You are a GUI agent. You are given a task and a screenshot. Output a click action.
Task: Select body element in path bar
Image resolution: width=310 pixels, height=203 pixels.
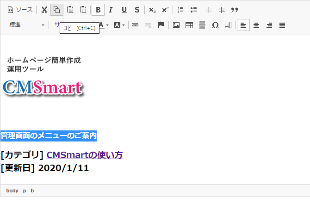click(x=12, y=191)
